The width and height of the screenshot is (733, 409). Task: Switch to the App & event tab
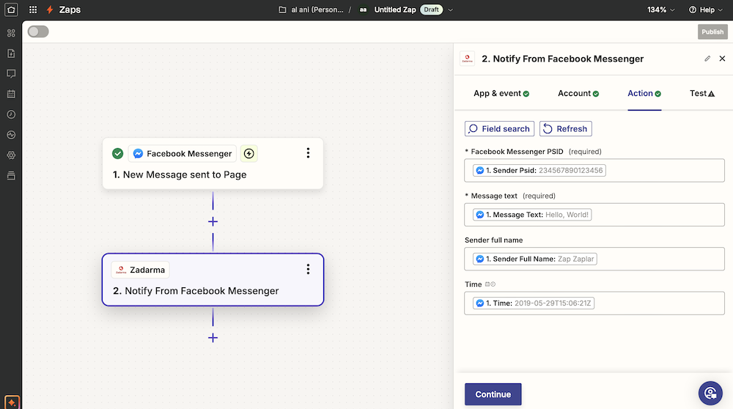pyautogui.click(x=501, y=93)
